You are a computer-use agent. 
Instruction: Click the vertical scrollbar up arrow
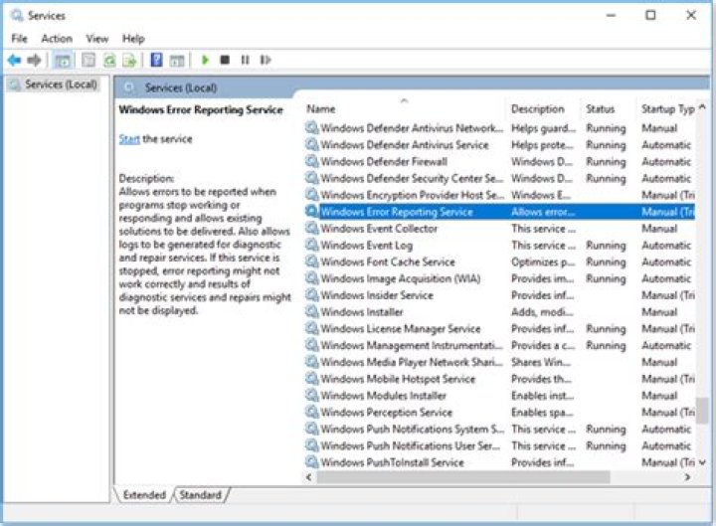click(x=702, y=107)
